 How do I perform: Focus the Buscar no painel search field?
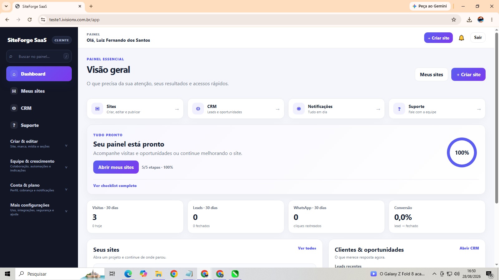(39, 56)
